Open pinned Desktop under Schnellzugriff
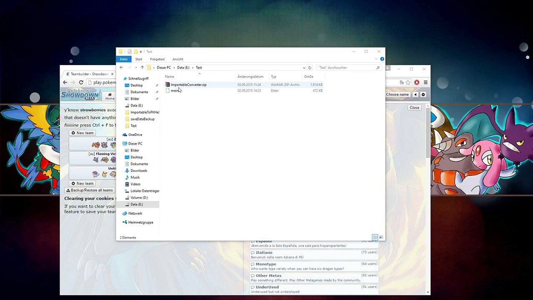 [136, 85]
